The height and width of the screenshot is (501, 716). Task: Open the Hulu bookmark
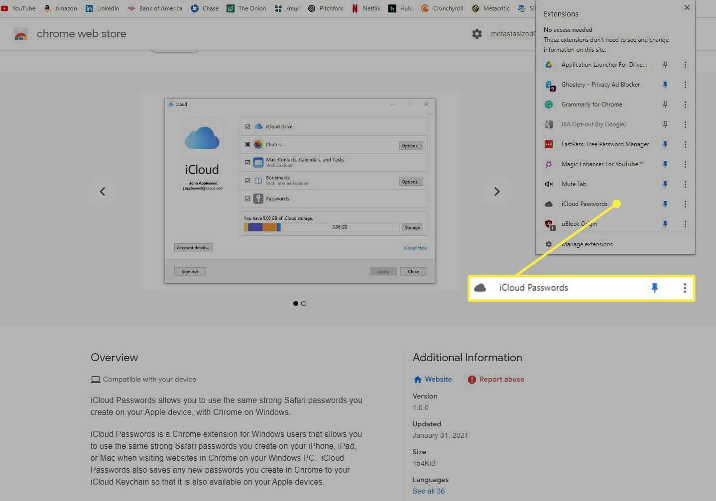pyautogui.click(x=401, y=8)
